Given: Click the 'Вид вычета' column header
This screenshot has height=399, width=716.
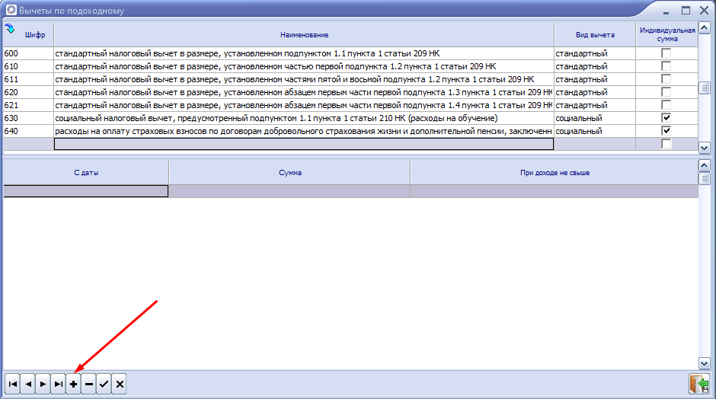Looking at the screenshot, I should (594, 35).
